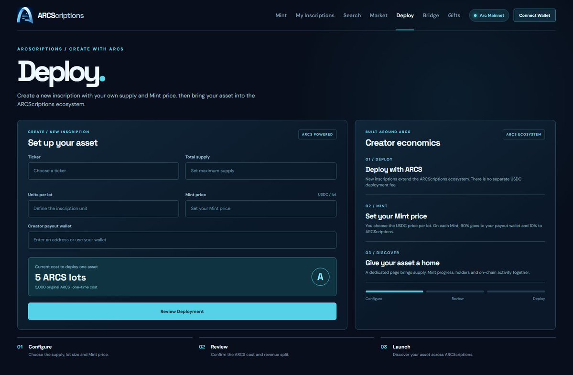573x375 pixels.
Task: Go to My Inscriptions page
Action: coord(314,15)
